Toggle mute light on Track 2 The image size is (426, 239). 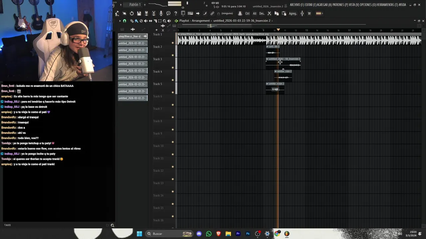(172, 55)
